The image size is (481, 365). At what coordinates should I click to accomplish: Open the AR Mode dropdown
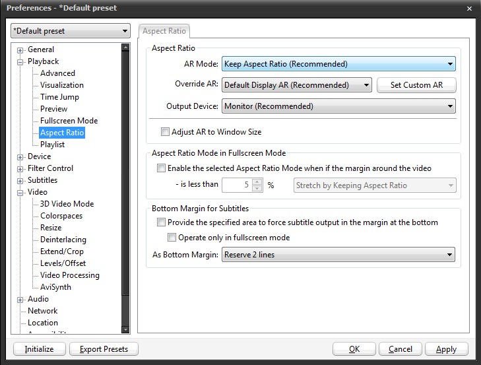click(x=338, y=64)
